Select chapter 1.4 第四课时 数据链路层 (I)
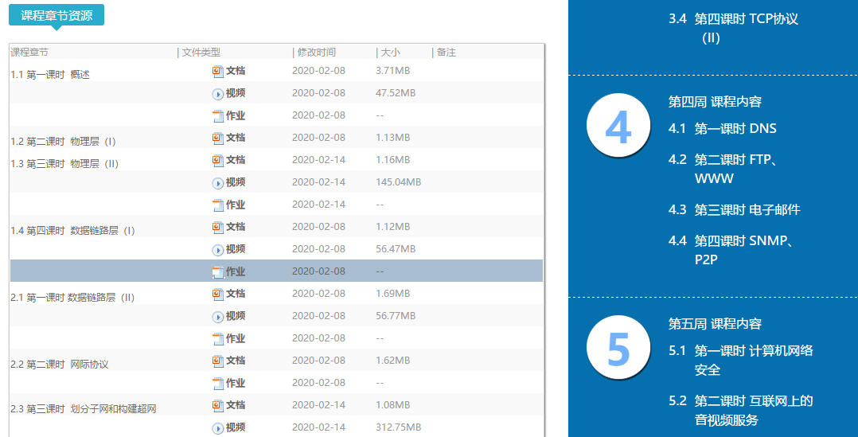This screenshot has height=437, width=858. (x=72, y=231)
